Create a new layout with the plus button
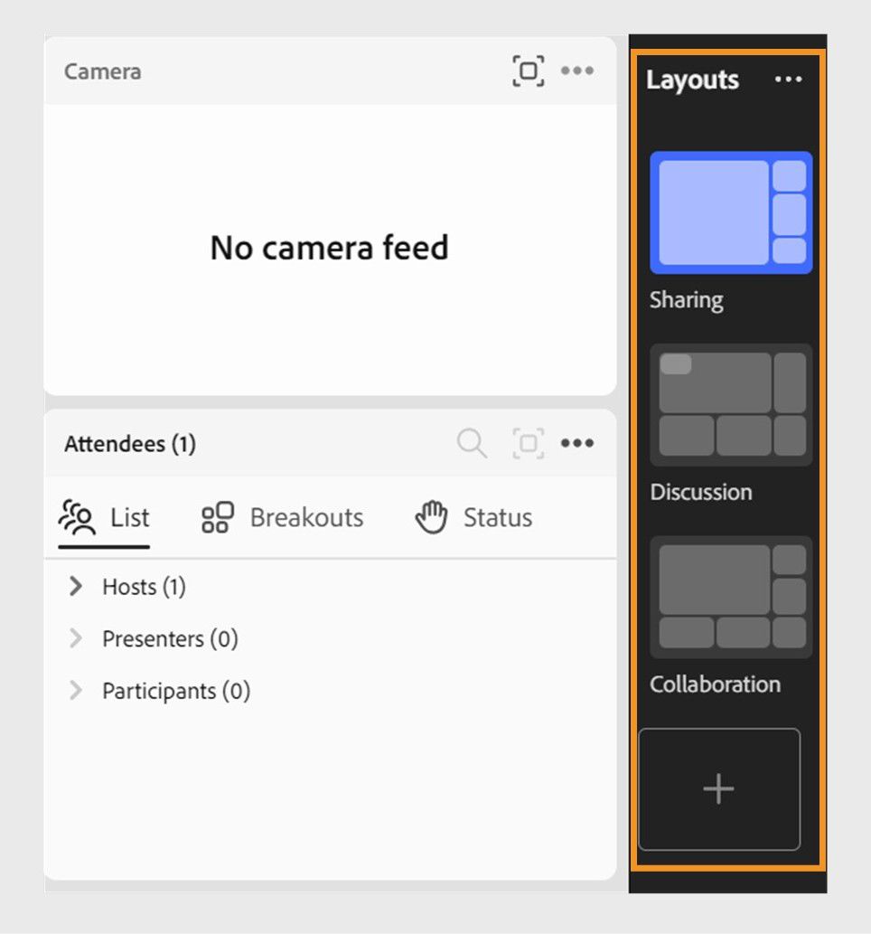The height and width of the screenshot is (934, 871). click(x=718, y=788)
